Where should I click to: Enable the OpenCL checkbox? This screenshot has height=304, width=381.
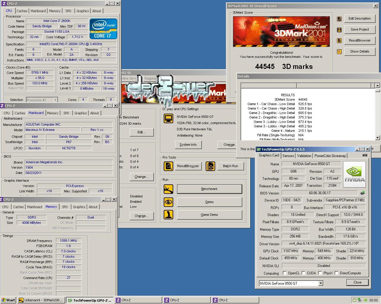[285, 273]
